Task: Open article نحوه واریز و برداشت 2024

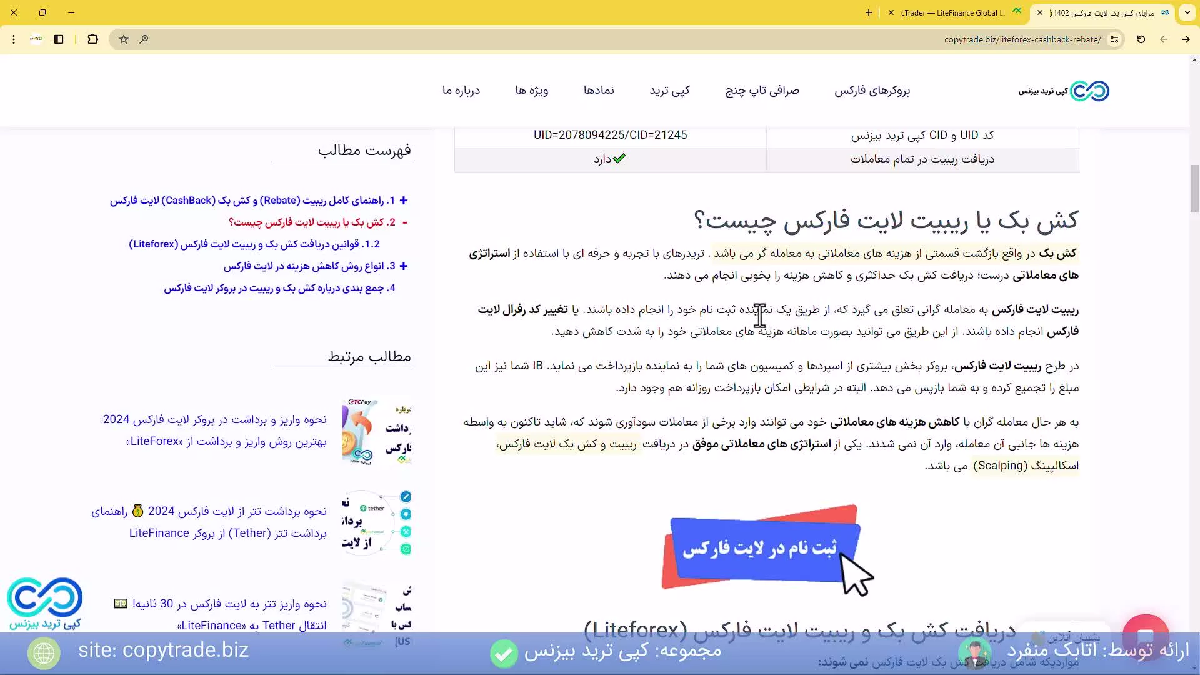Action: click(214, 431)
